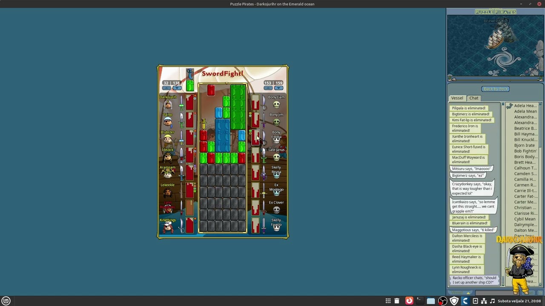This screenshot has width=545, height=306.
Task: Open the terminal icon in the taskbar
Action: pos(419,301)
